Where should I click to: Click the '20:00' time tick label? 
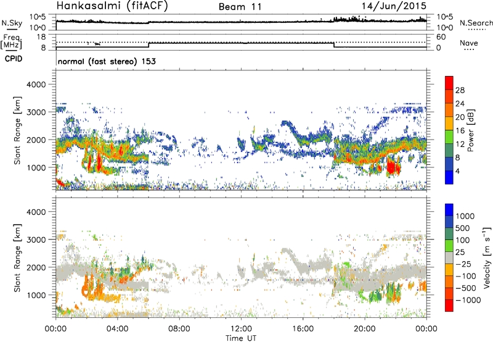pyautogui.click(x=365, y=329)
